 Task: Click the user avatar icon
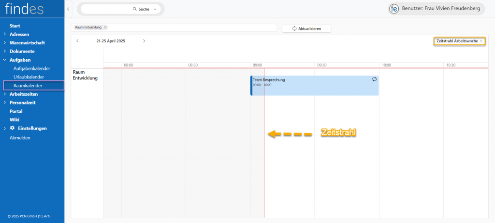[394, 9]
